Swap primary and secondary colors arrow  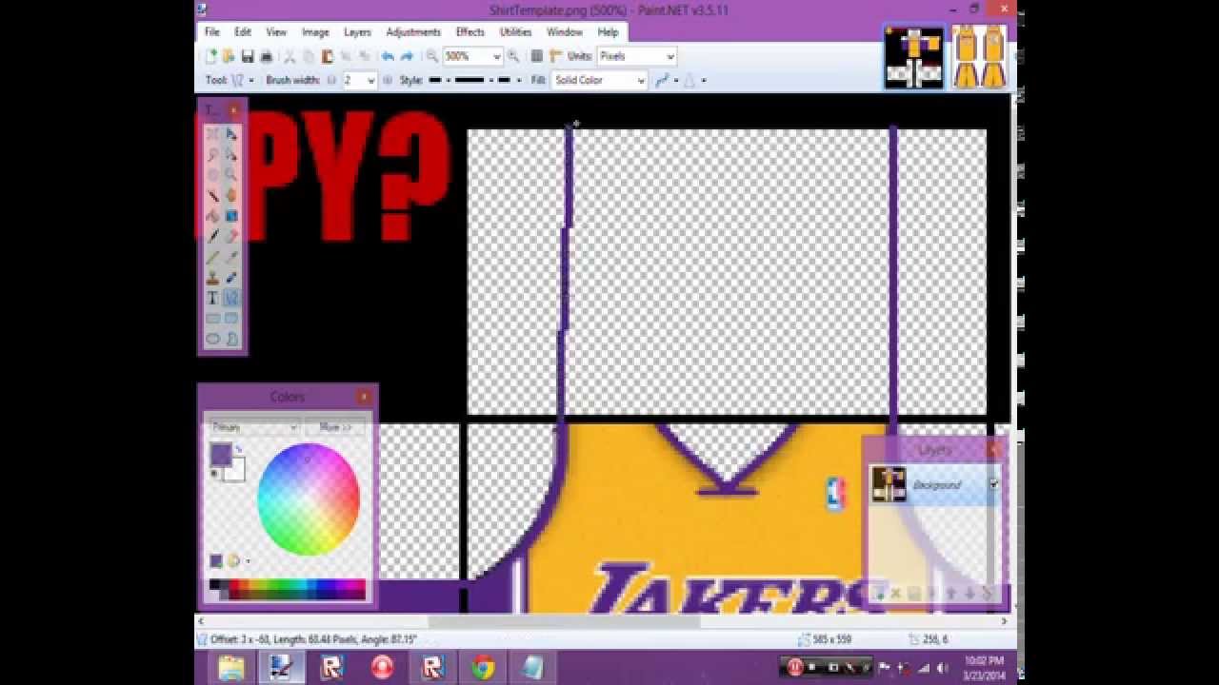click(x=239, y=449)
